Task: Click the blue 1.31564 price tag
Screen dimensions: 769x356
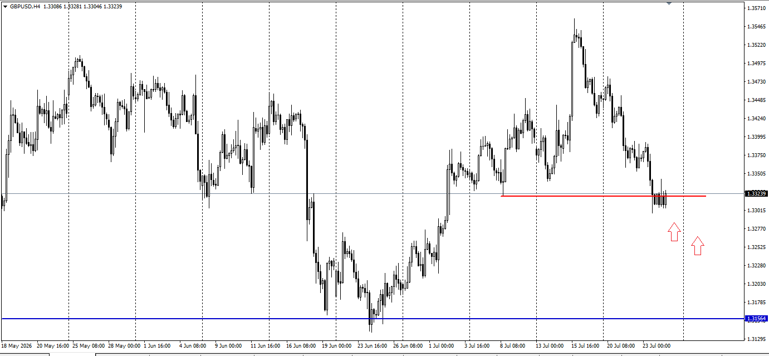Action: click(x=757, y=319)
